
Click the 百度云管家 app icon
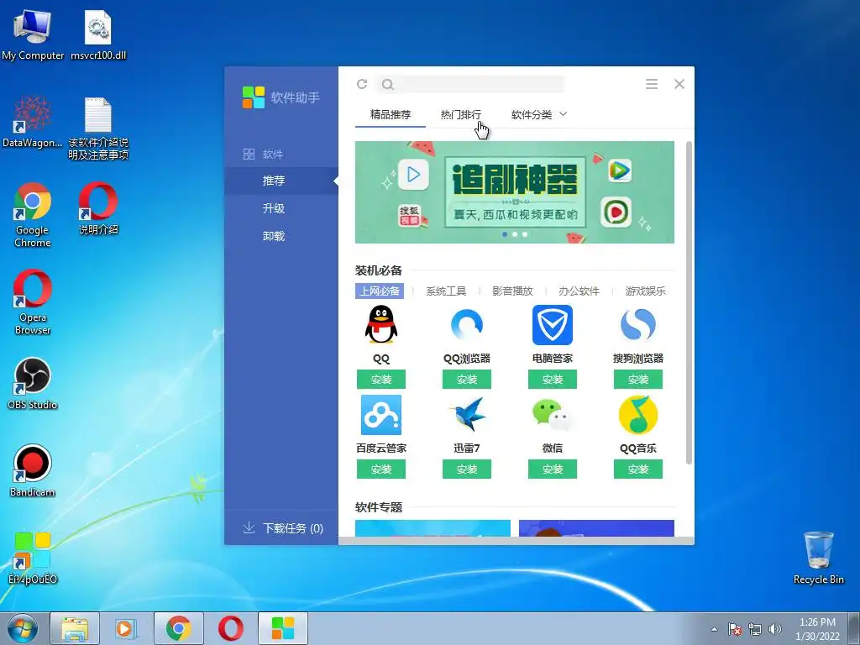(x=381, y=415)
